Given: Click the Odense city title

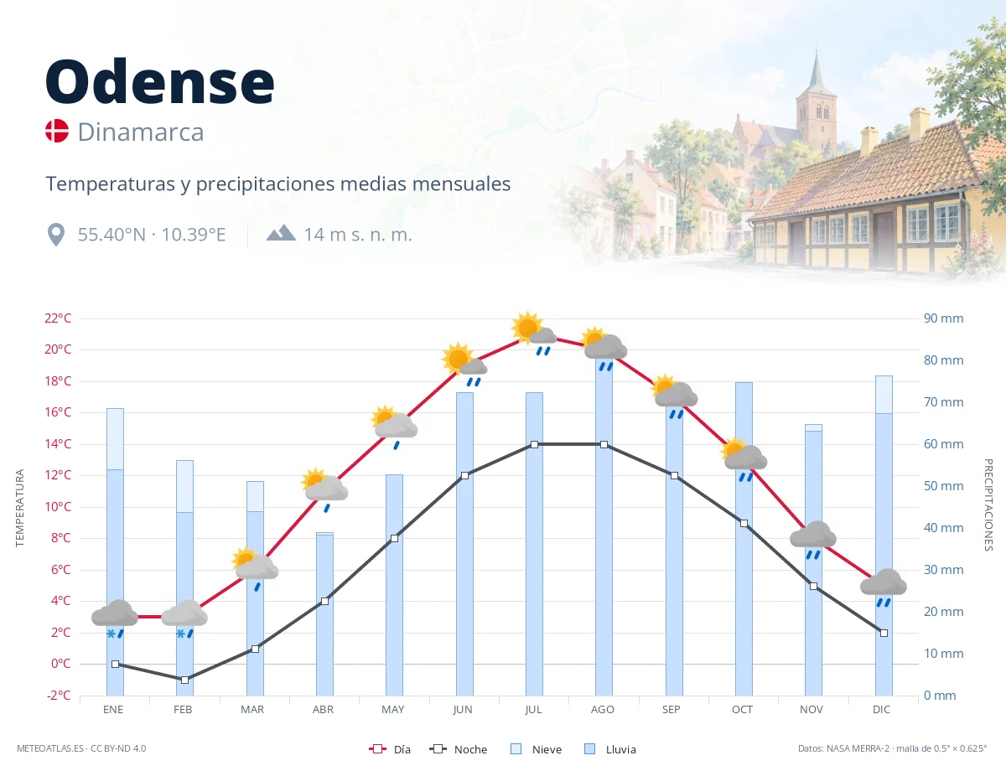Looking at the screenshot, I should [x=159, y=81].
